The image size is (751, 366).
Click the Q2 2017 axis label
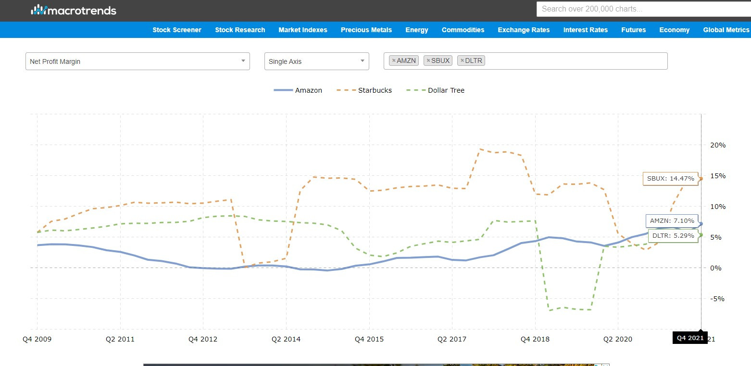click(x=452, y=339)
